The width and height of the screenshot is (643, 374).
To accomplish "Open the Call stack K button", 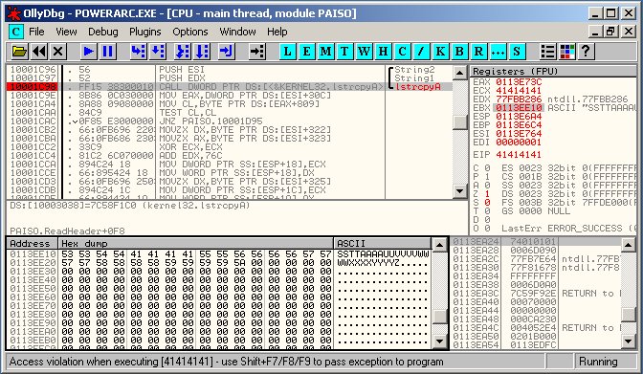I will click(x=440, y=52).
